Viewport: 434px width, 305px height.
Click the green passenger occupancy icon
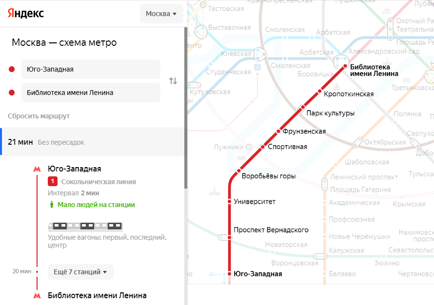[x=52, y=205]
